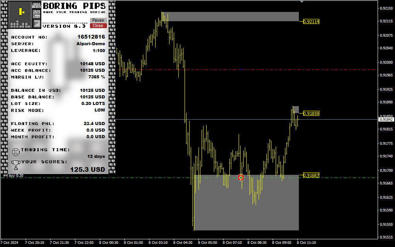This screenshot has width=395, height=247.
Task: Click the Risk Mode LOW value
Action: [x=100, y=110]
